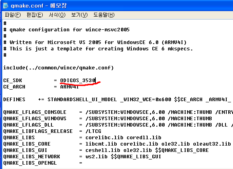Click oleaut32.lib in QMAKE_LIBS_CORE line
233x169 pixels.
(x=212, y=144)
